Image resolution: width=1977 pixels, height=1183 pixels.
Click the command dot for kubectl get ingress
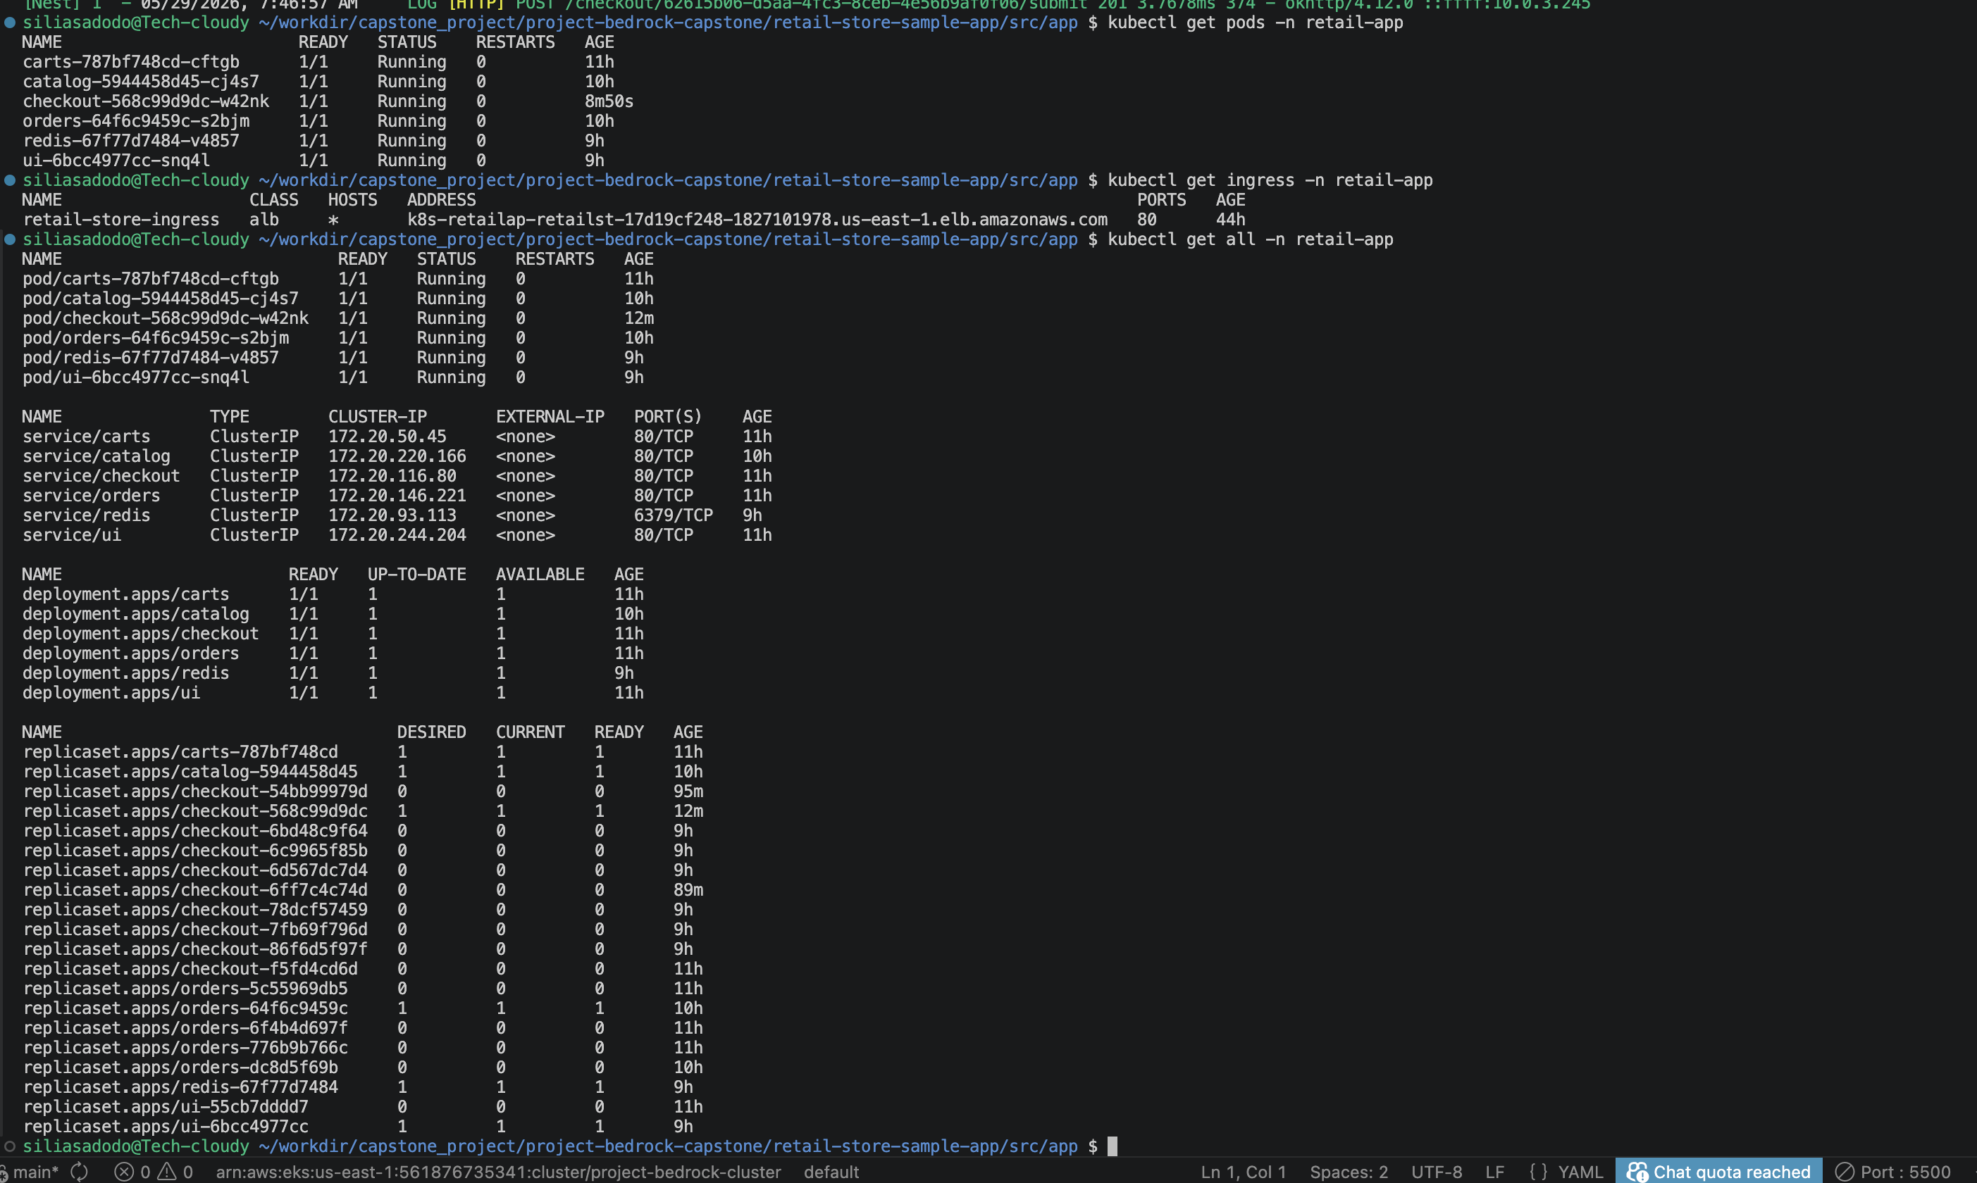pos(10,180)
